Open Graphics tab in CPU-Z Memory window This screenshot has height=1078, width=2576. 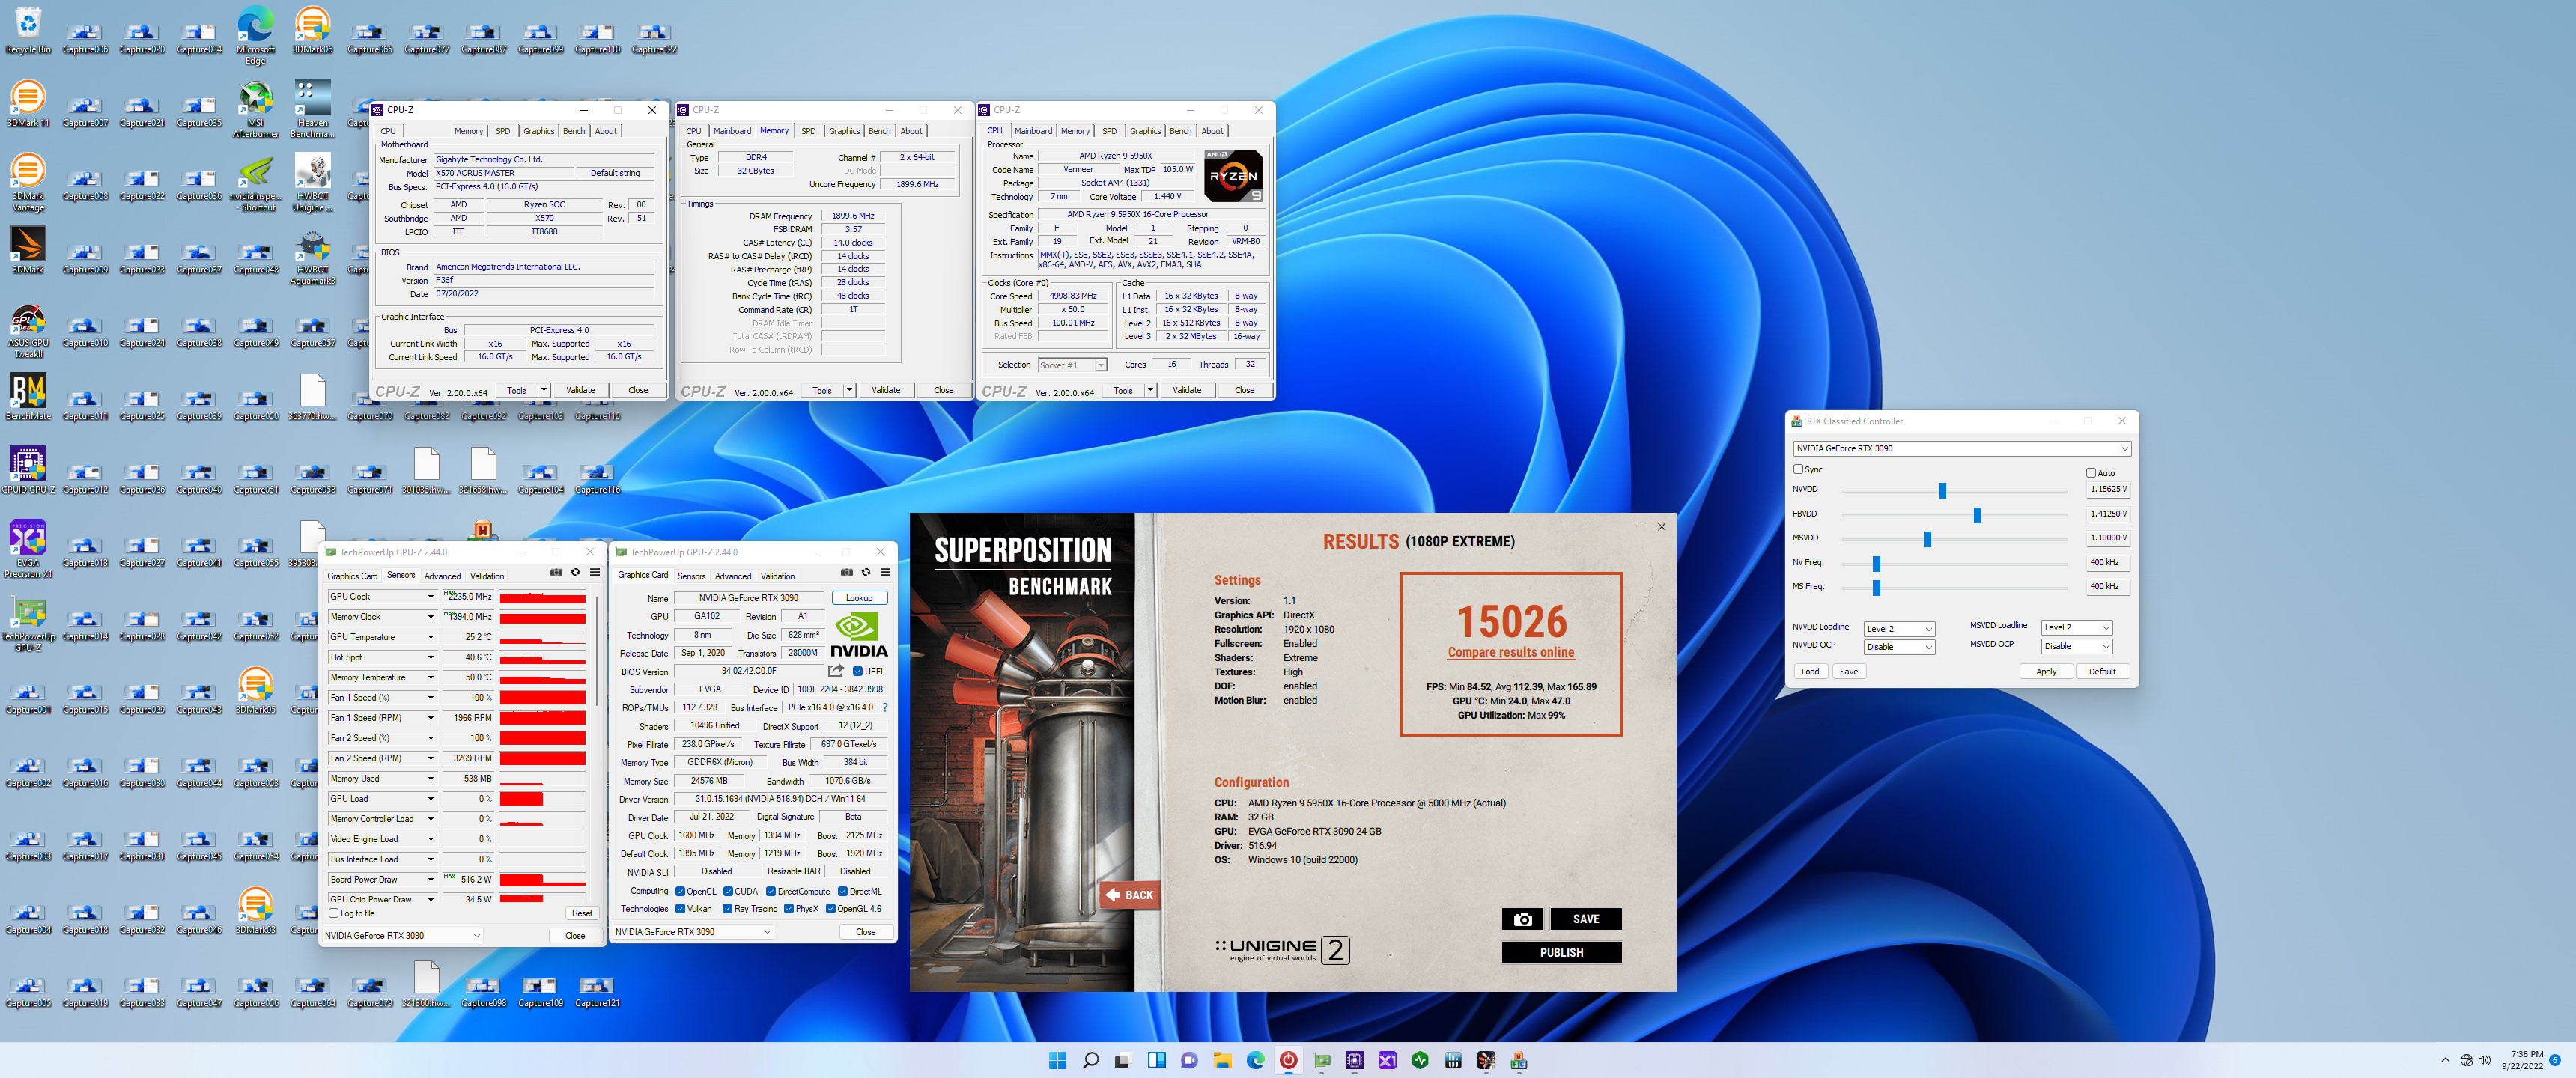[844, 131]
